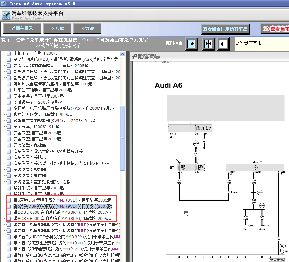Open 安全气囊,自车型年2007起 entry

pos(37,139)
